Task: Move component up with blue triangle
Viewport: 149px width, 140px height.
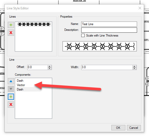Action: pyautogui.click(x=11, y=81)
